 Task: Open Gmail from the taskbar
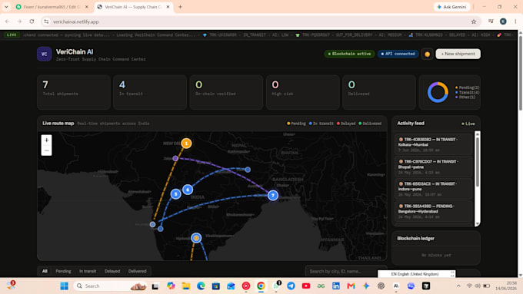351,286
